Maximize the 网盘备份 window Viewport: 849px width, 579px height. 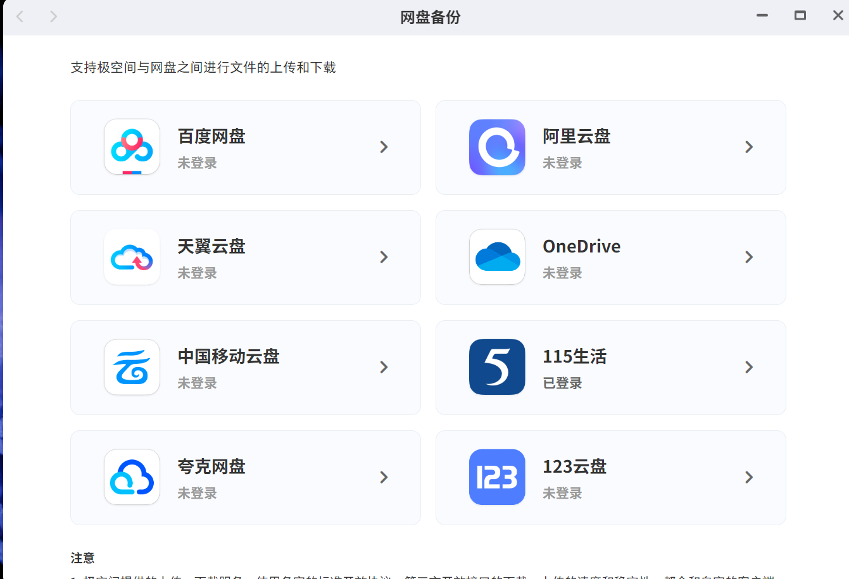coord(800,16)
